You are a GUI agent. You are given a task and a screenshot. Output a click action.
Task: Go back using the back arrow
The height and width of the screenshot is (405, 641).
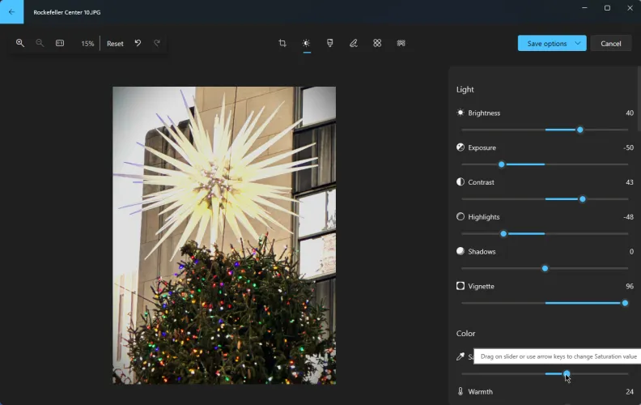tap(11, 11)
